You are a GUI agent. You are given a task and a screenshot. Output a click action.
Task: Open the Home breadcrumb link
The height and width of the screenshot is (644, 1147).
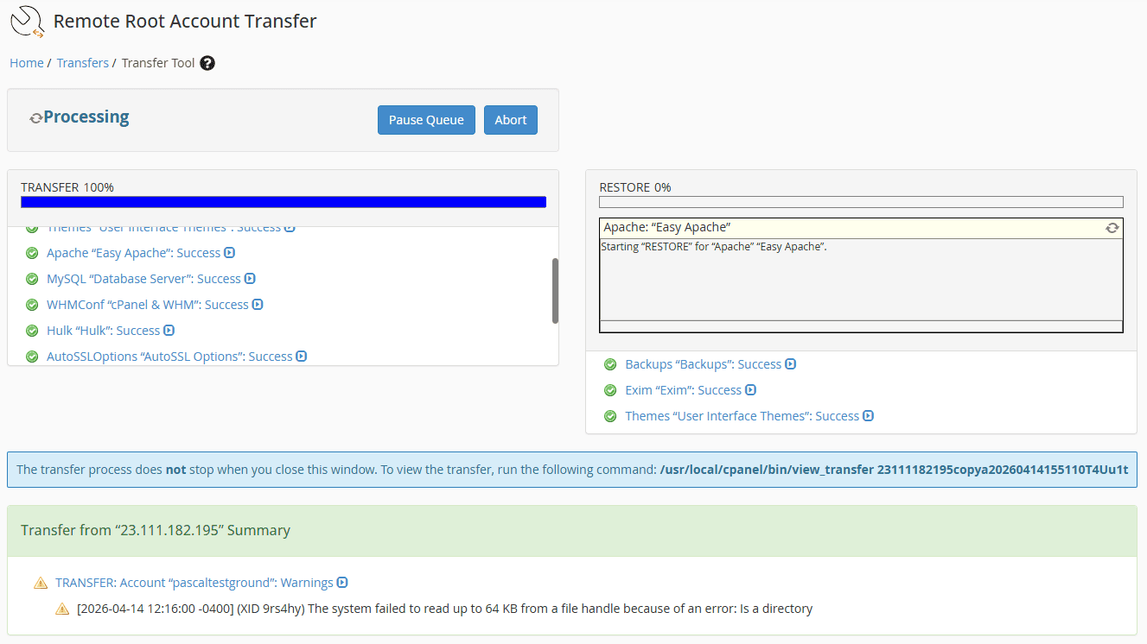coord(26,62)
